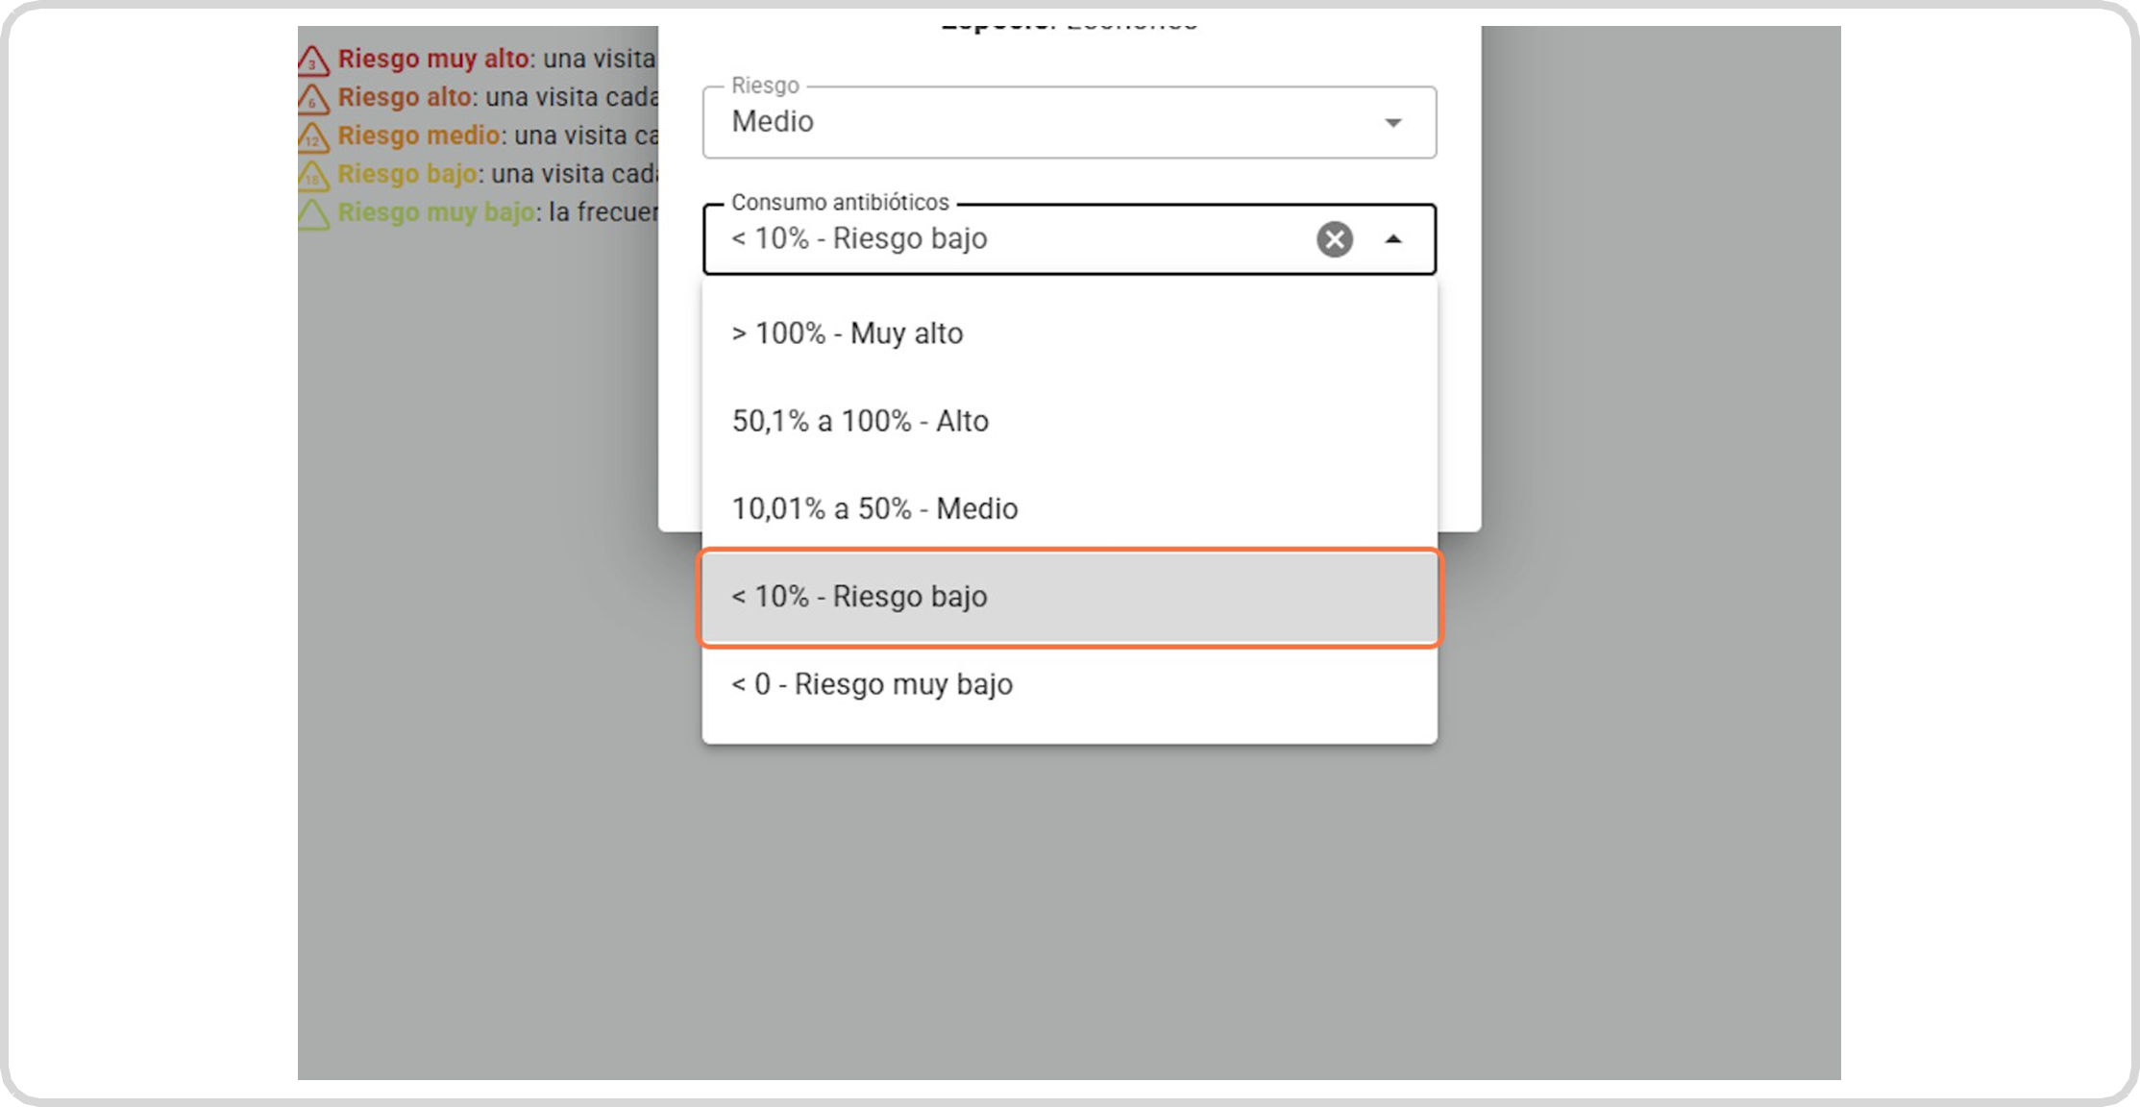The height and width of the screenshot is (1107, 2140).
Task: Click the Riesgo muy bajo legend text
Action: click(436, 212)
